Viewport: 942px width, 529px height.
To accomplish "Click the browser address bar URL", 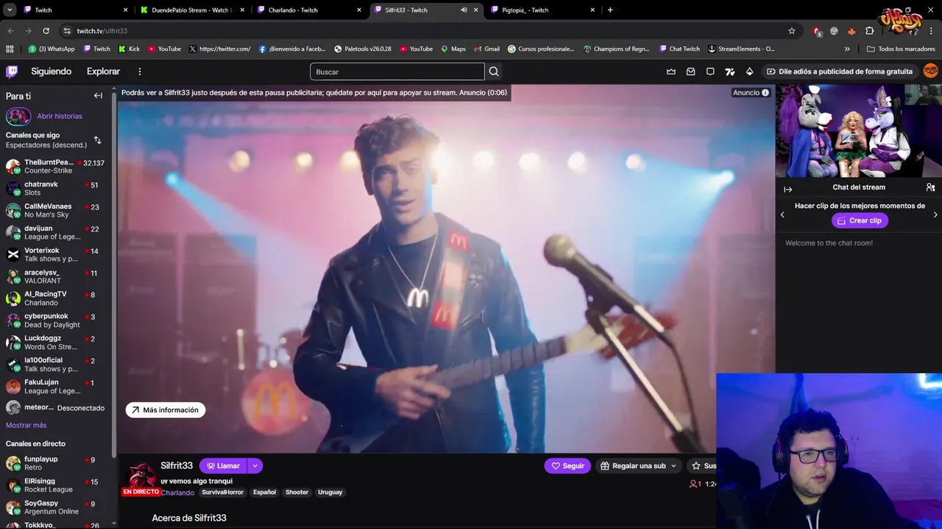I will [102, 31].
